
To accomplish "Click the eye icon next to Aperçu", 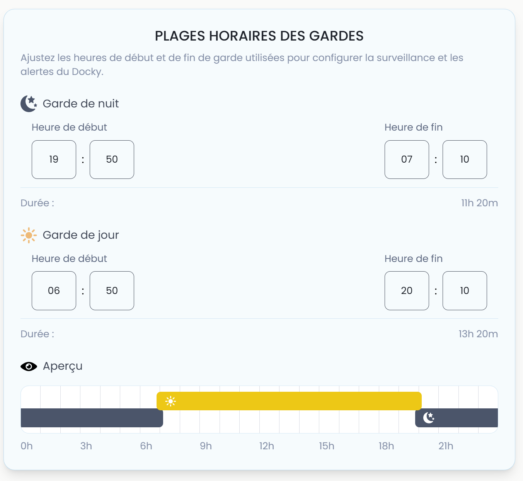I will (x=29, y=366).
